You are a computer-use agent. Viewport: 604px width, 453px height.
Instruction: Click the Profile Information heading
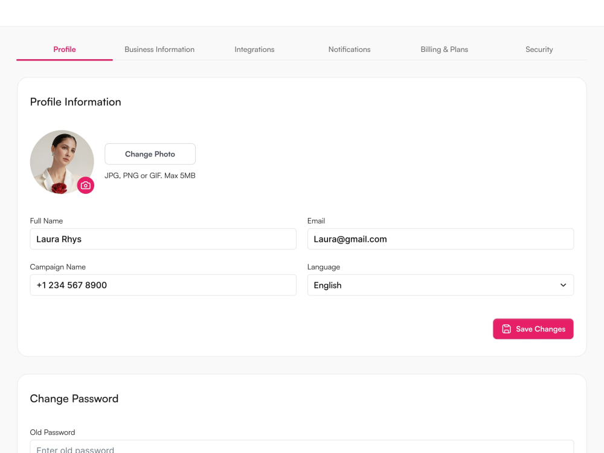coord(75,101)
